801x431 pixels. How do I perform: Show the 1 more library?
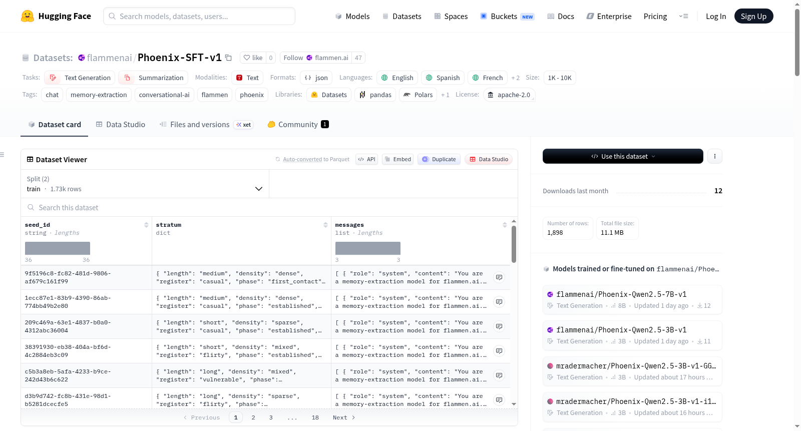(445, 95)
